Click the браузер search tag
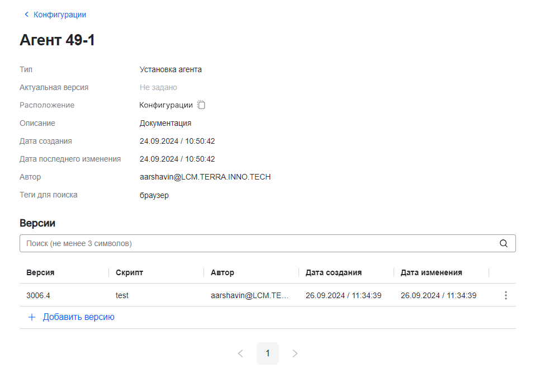 point(154,195)
